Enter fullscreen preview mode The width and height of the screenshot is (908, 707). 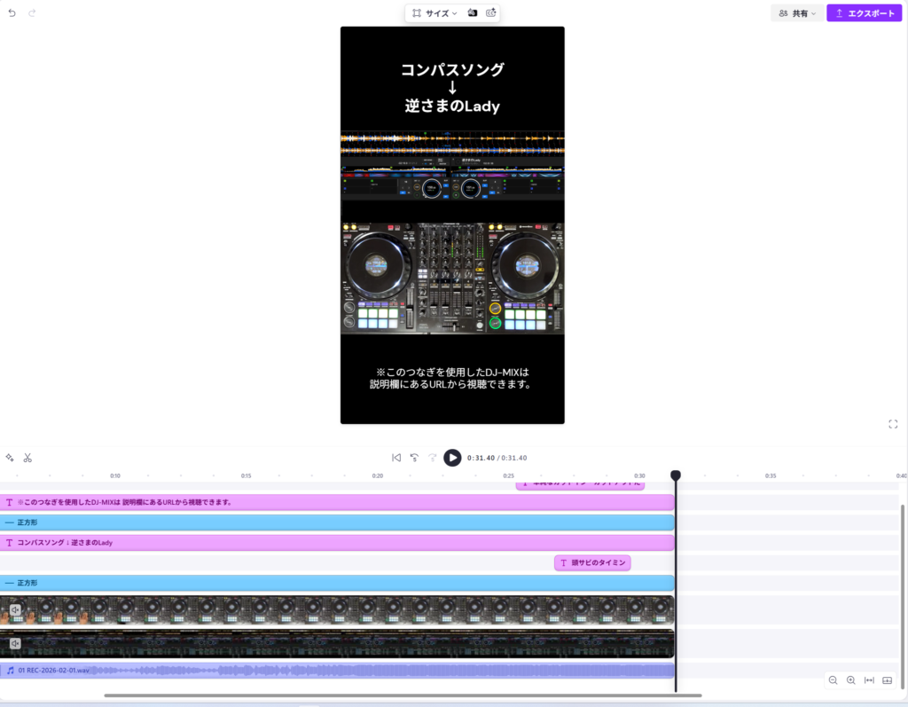893,424
